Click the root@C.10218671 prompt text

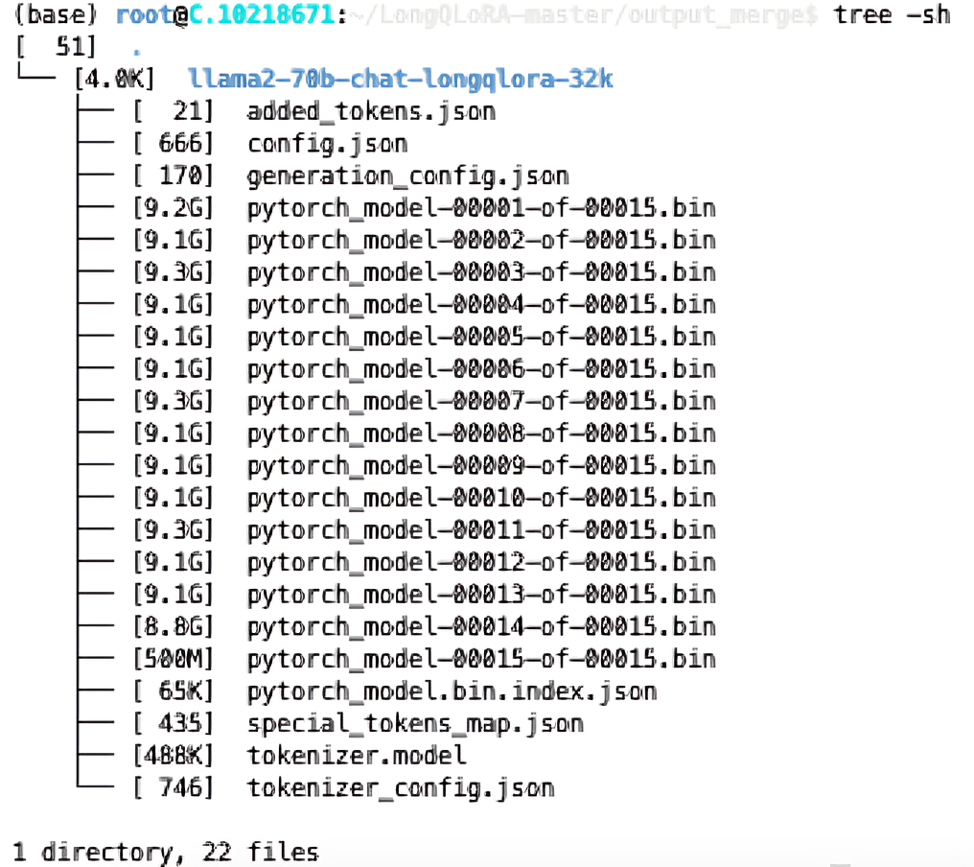tap(226, 15)
